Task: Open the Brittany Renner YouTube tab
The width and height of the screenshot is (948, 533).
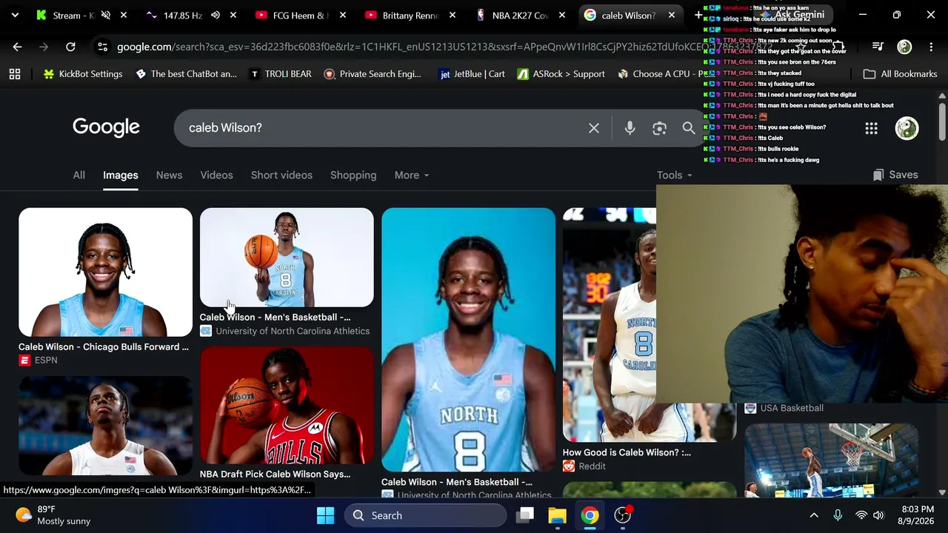Action: (x=410, y=15)
